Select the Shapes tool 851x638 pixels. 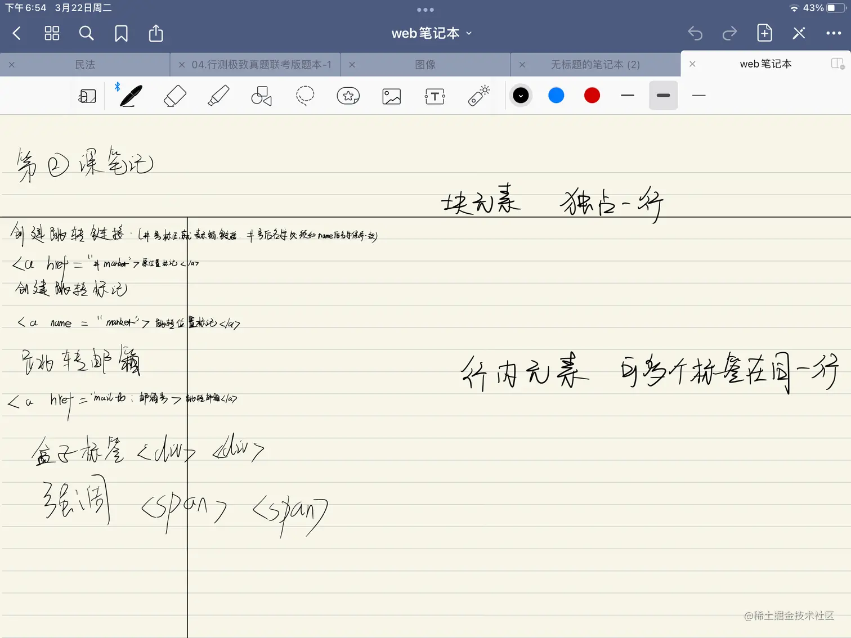[261, 96]
